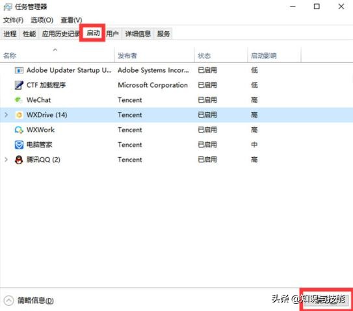Select the 腾讯QQ (2) name text
Viewport: 353px width, 311px height.
[43, 160]
